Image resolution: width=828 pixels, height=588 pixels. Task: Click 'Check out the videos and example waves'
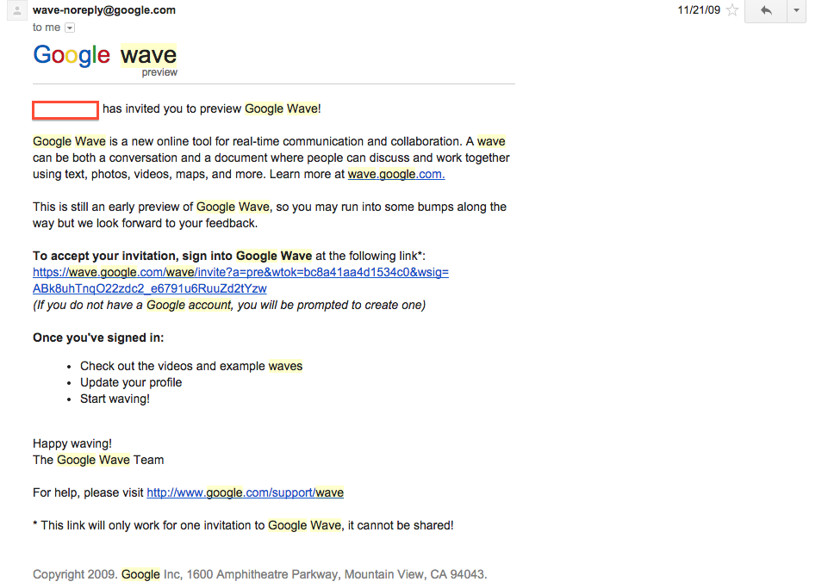191,366
